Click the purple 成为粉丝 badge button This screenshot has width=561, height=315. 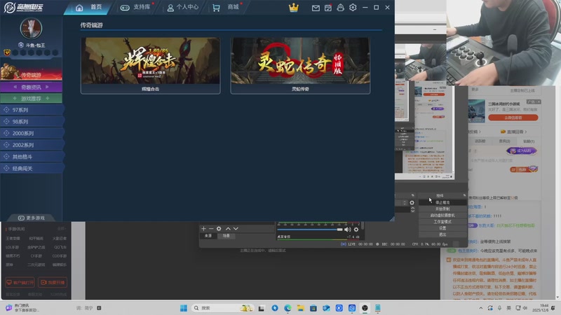(x=521, y=150)
